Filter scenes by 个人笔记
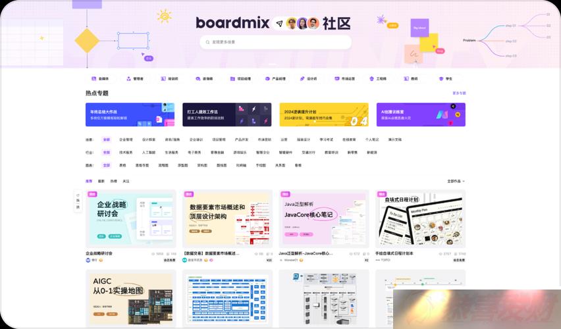 pyautogui.click(x=372, y=139)
